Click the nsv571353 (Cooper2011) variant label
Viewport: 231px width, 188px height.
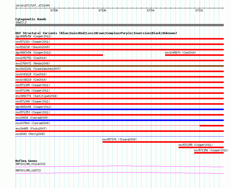33,112
